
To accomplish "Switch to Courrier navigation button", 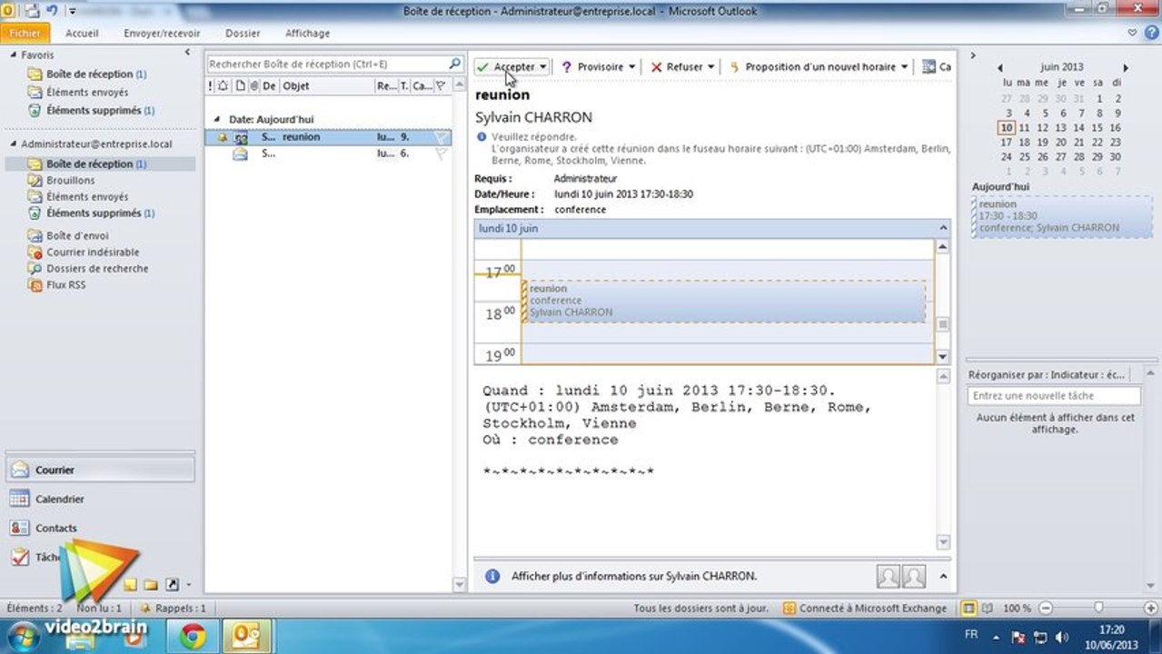I will click(x=99, y=471).
